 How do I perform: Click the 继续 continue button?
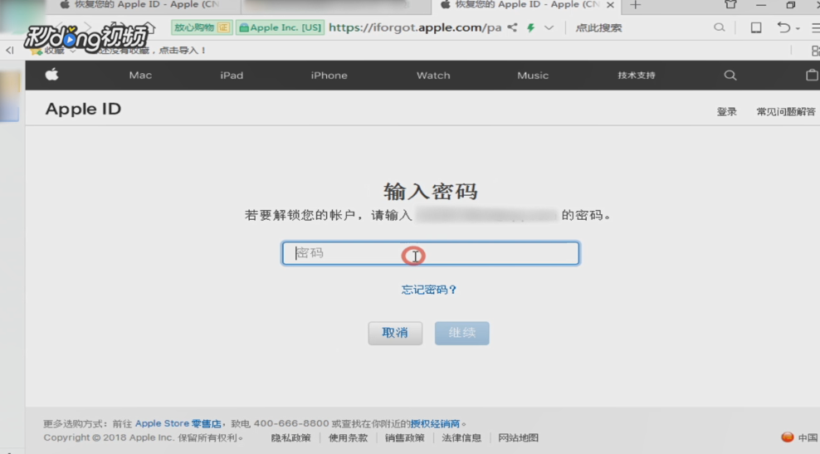pyautogui.click(x=461, y=333)
